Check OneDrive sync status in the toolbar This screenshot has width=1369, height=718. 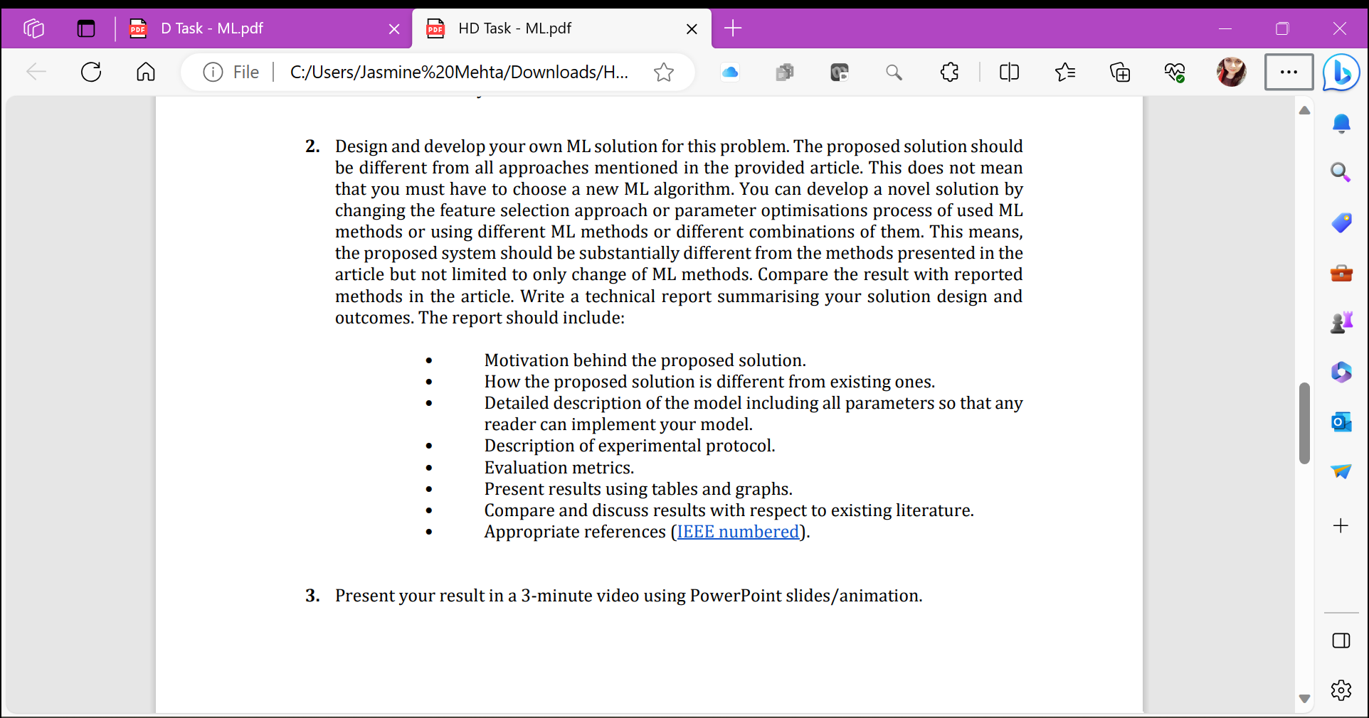[729, 72]
